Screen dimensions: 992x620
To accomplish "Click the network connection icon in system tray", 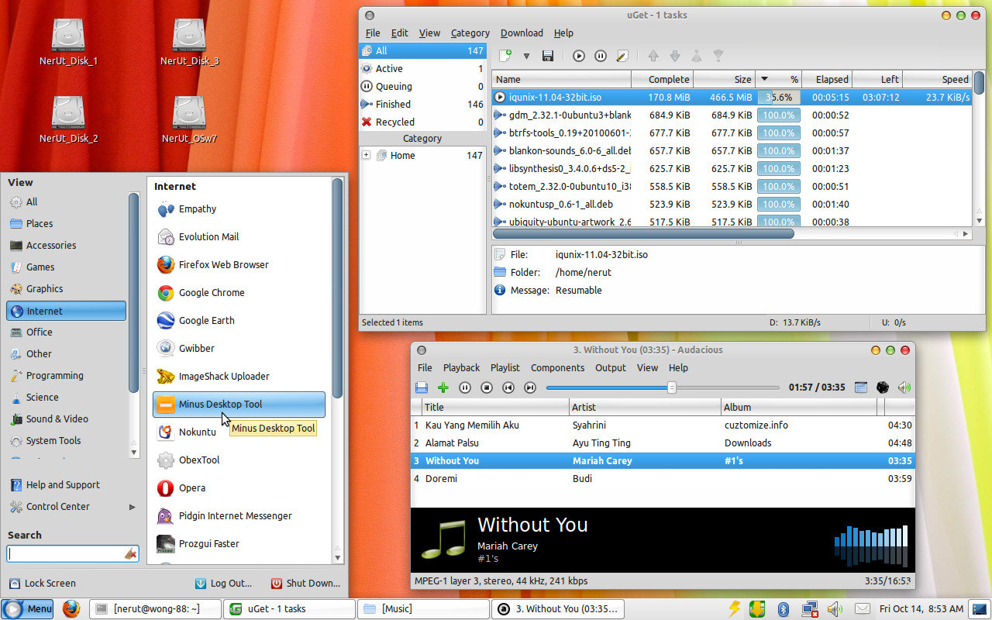I will [810, 608].
